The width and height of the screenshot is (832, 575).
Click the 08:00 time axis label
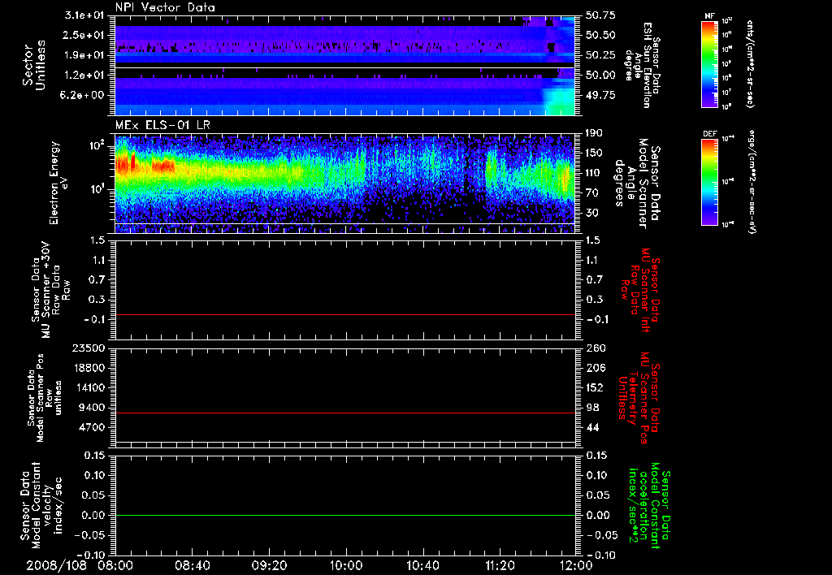pos(115,564)
